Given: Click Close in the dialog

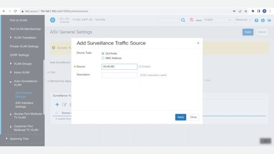Looking at the screenshot, I should [x=193, y=117].
